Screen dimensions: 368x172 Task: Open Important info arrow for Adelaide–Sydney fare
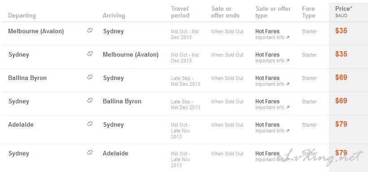coord(288,131)
